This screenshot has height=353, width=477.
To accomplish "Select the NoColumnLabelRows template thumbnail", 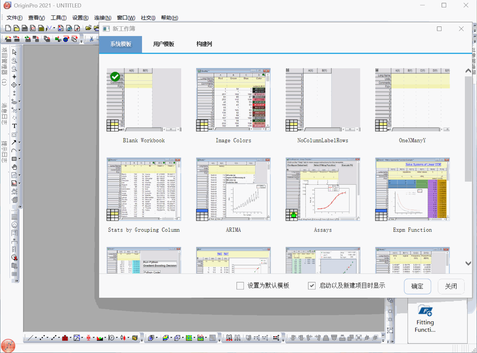I will click(323, 100).
